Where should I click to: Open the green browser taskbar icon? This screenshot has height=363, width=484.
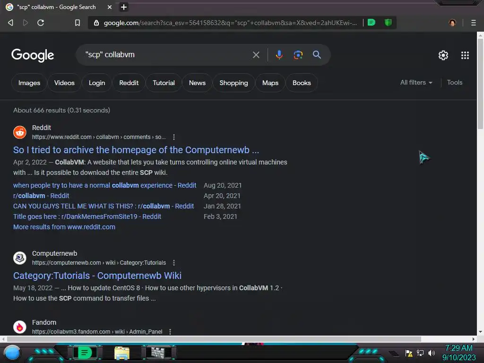pos(85,353)
